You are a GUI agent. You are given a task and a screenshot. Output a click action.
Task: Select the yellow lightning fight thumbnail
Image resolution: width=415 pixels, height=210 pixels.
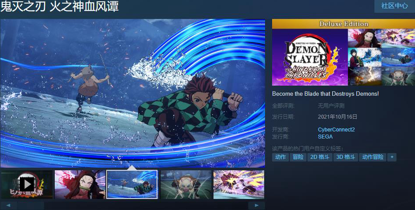coord(239,184)
